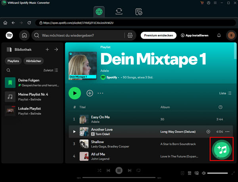The width and height of the screenshot is (238, 182).
Task: Open the Zuletzt sort dropdown
Action: 51,70
